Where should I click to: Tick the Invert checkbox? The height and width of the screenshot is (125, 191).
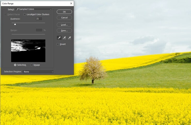pos(58,44)
